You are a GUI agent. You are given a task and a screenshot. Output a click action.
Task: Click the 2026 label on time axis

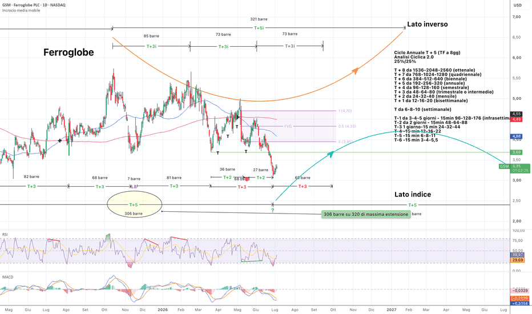[x=163, y=309]
